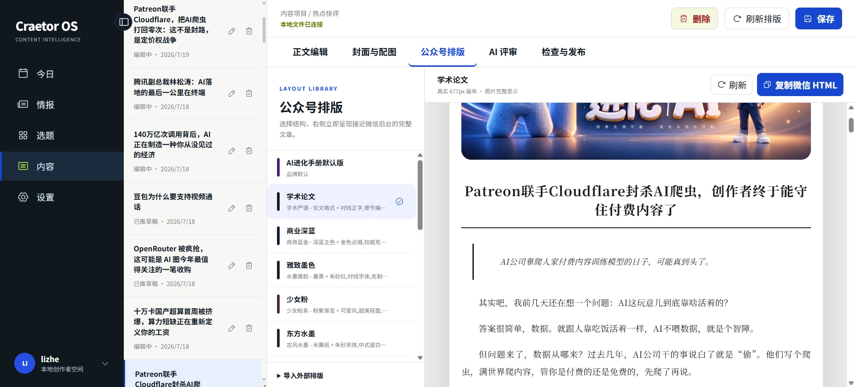Viewport: 855px width, 387px height.
Task: Open the Patreon联手Cloudflare封杀AI爬 article at bottom
Action: 192,374
